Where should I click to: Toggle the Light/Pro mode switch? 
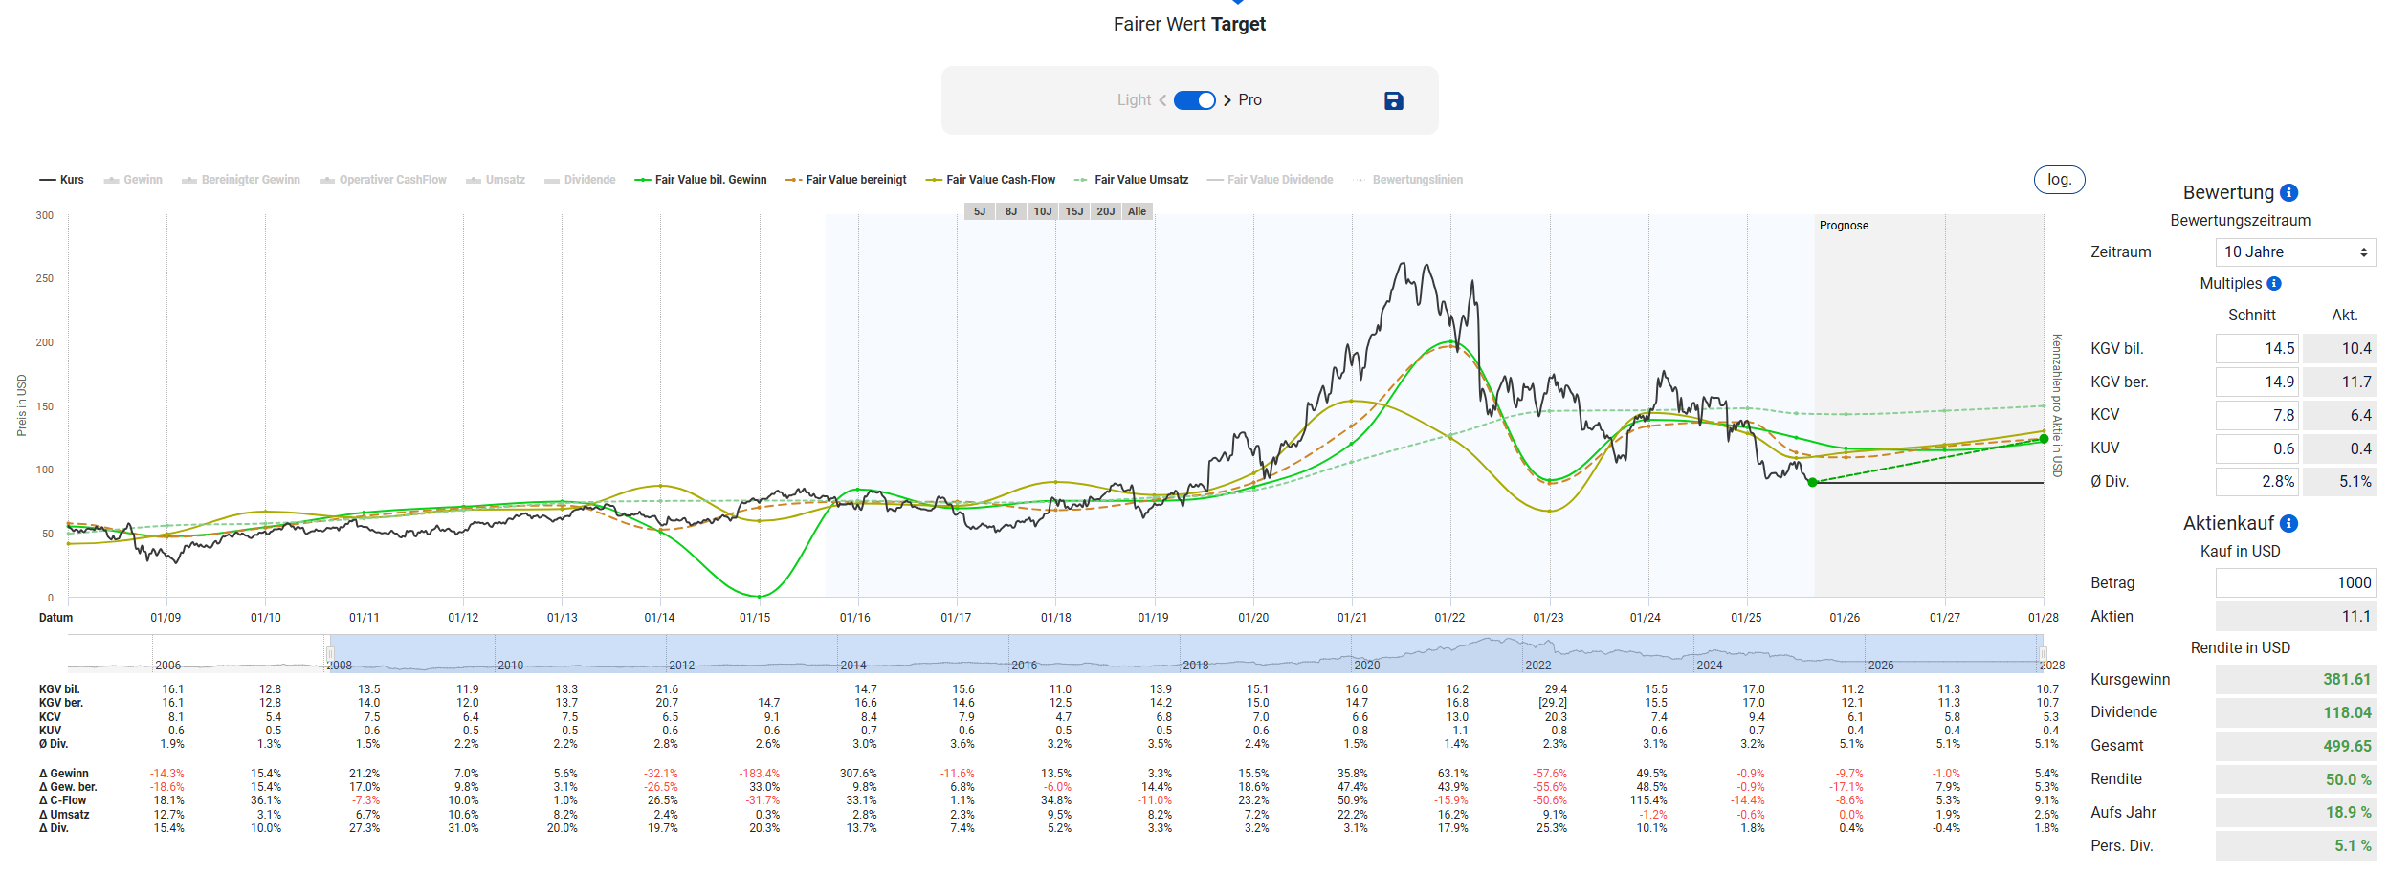click(x=1194, y=100)
